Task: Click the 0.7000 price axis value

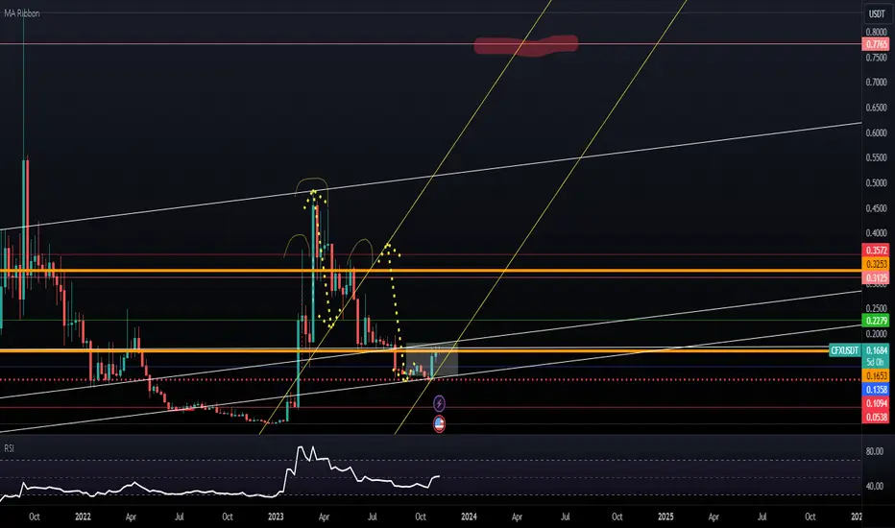Action: tap(876, 83)
